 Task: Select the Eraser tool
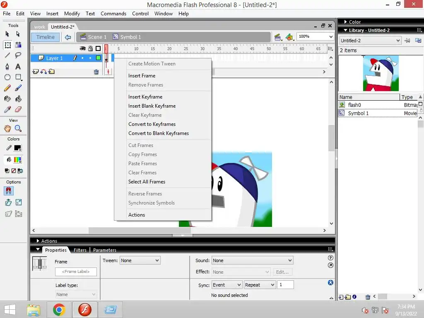[18, 109]
